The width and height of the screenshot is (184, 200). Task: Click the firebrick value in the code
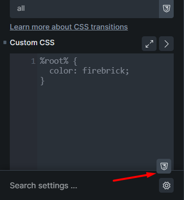point(104,71)
